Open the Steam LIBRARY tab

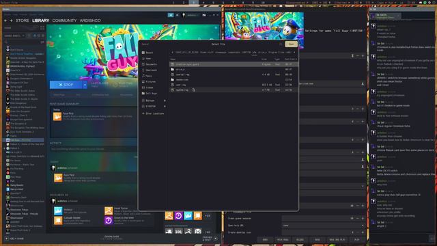click(x=41, y=20)
